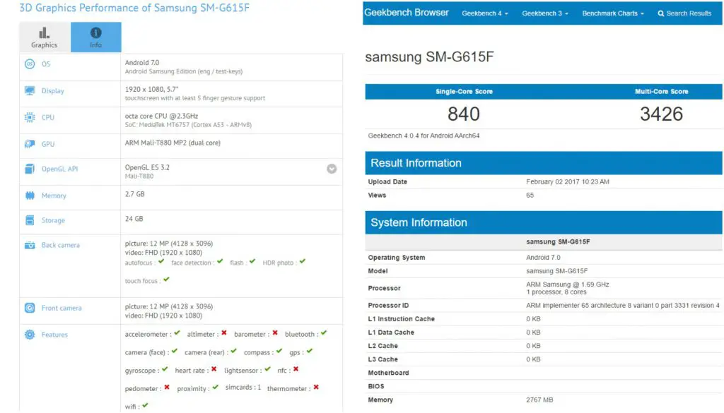
Task: Click the Features label
Action: point(54,335)
